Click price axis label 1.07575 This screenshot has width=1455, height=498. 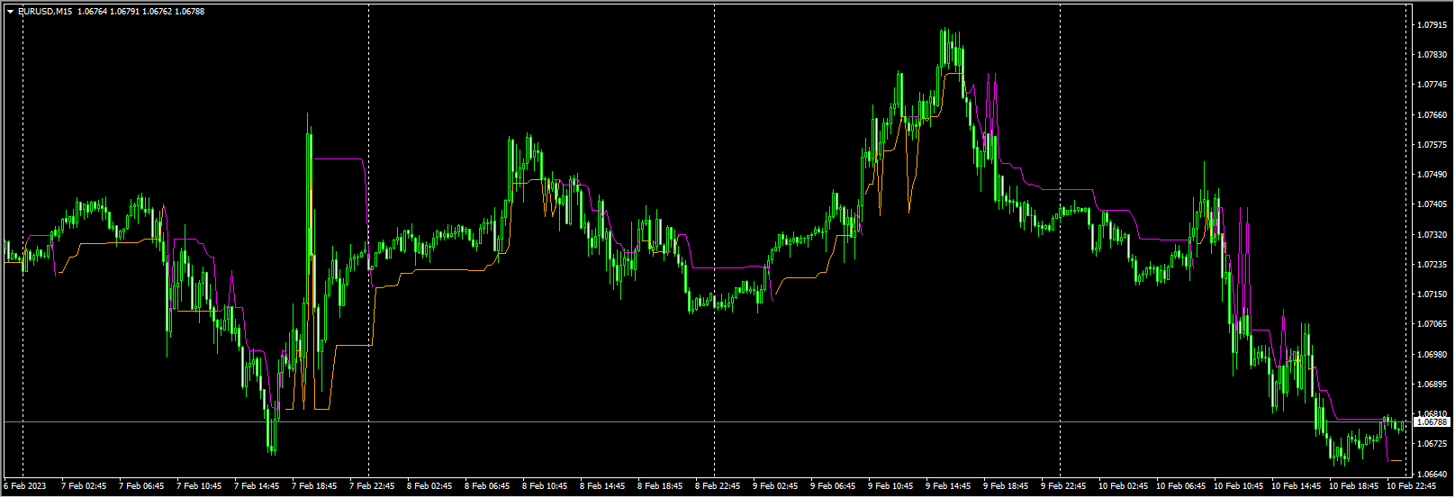tap(1432, 145)
